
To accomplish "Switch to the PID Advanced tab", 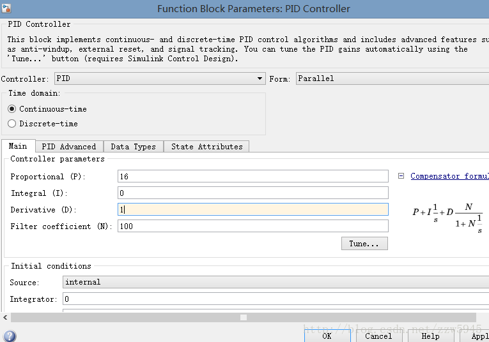I will tap(69, 147).
